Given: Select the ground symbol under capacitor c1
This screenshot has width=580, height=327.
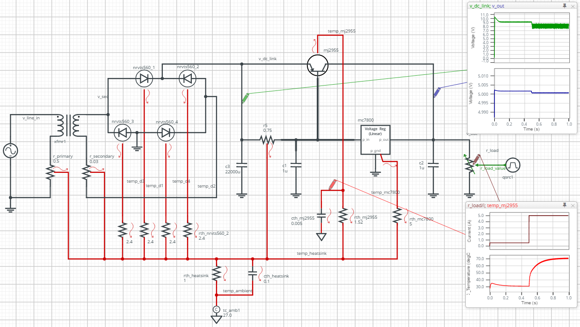Looking at the screenshot, I should point(295,195).
